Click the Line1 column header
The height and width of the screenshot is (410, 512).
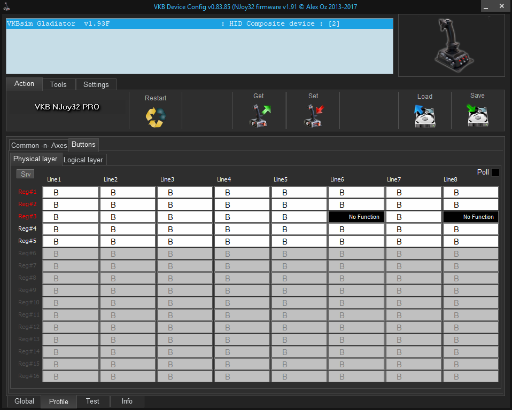click(x=54, y=179)
